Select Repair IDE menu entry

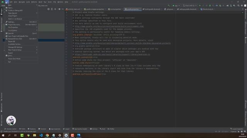pos(22,42)
